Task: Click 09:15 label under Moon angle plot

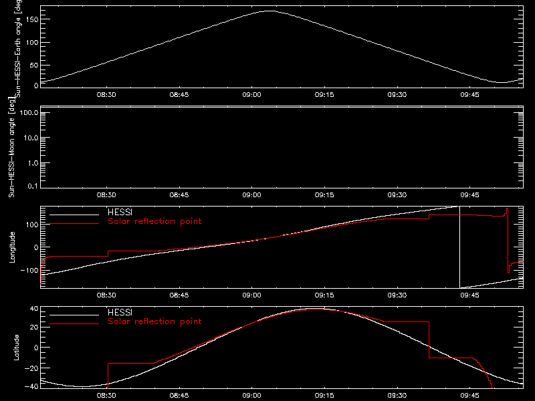Action: tap(324, 195)
